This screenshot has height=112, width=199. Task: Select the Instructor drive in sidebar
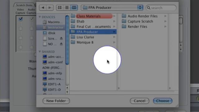coord(51,27)
